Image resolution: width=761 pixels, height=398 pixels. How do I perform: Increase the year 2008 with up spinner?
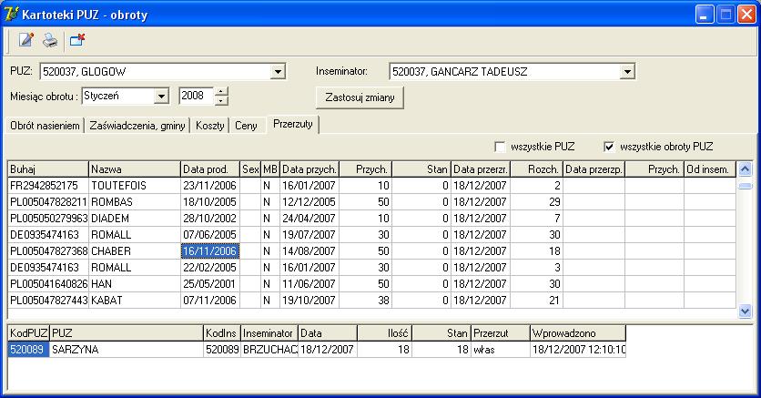221,92
